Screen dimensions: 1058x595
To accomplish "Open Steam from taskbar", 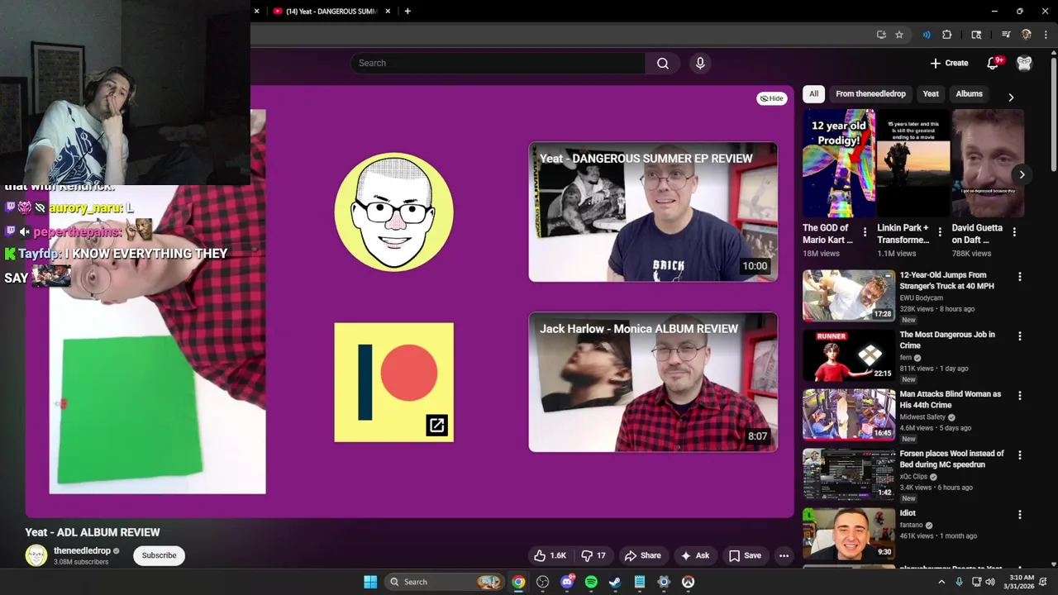I will pos(615,582).
